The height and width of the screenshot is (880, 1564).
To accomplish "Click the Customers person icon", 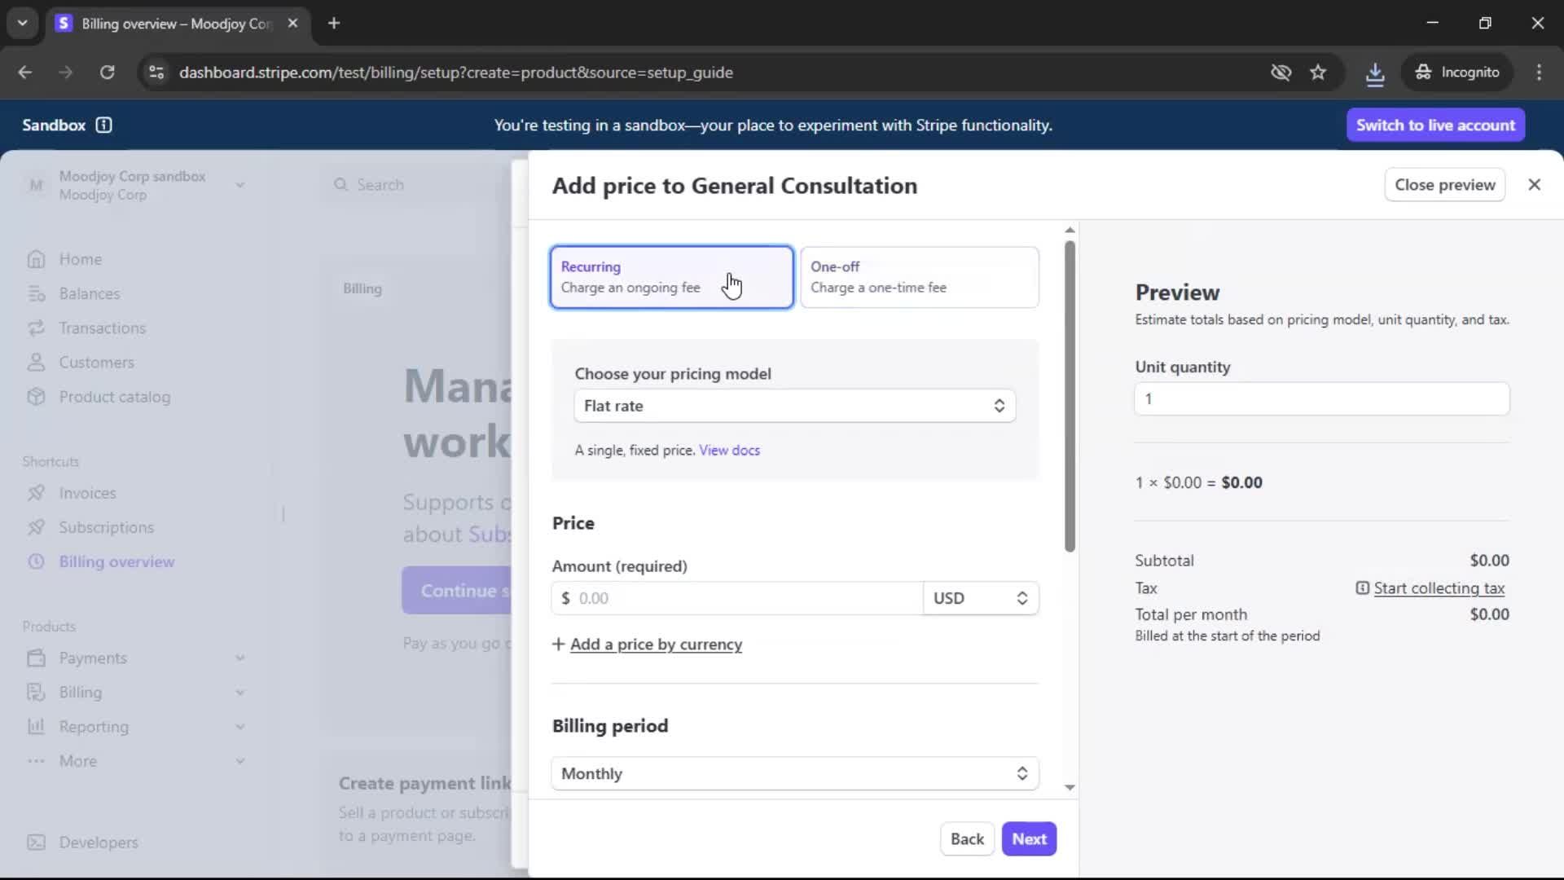I will [x=36, y=363].
